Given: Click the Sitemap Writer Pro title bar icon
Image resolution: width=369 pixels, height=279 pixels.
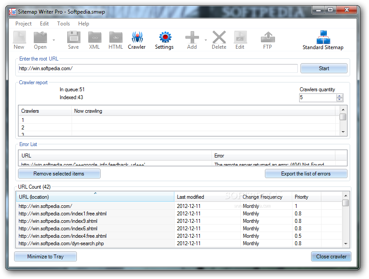Looking at the screenshot, I should pyautogui.click(x=12, y=12).
